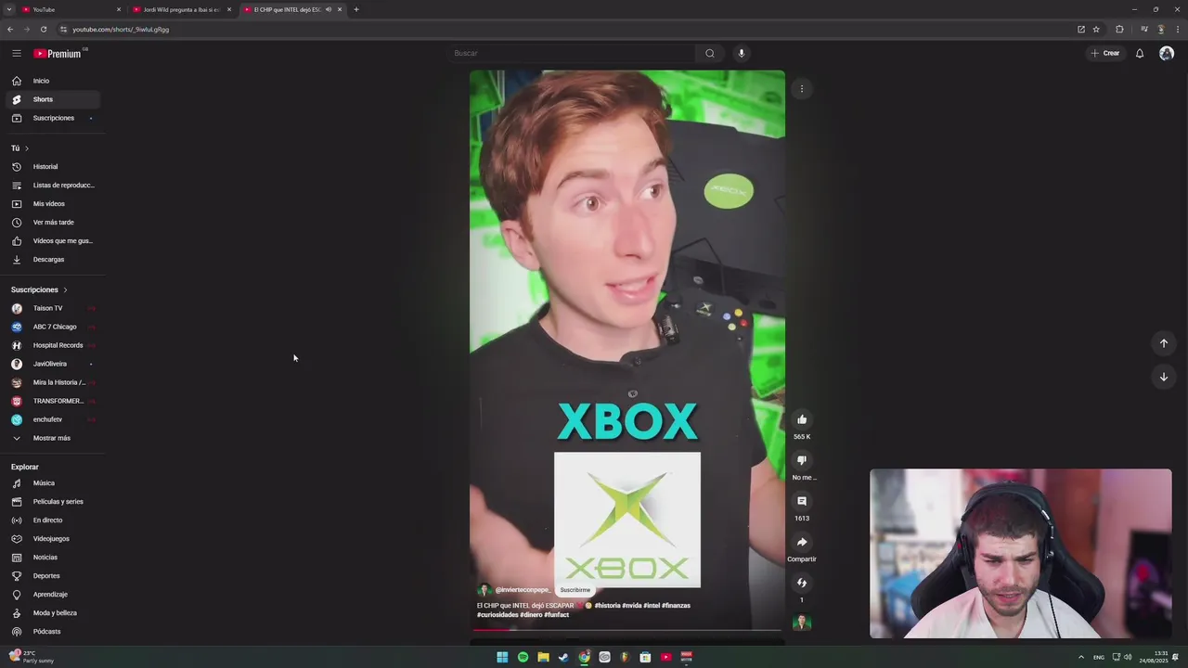Open Películas y series
Image resolution: width=1188 pixels, height=668 pixels.
[53, 502]
